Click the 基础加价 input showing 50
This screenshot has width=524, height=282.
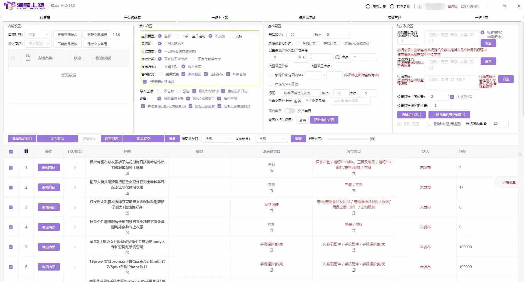[x=300, y=34]
